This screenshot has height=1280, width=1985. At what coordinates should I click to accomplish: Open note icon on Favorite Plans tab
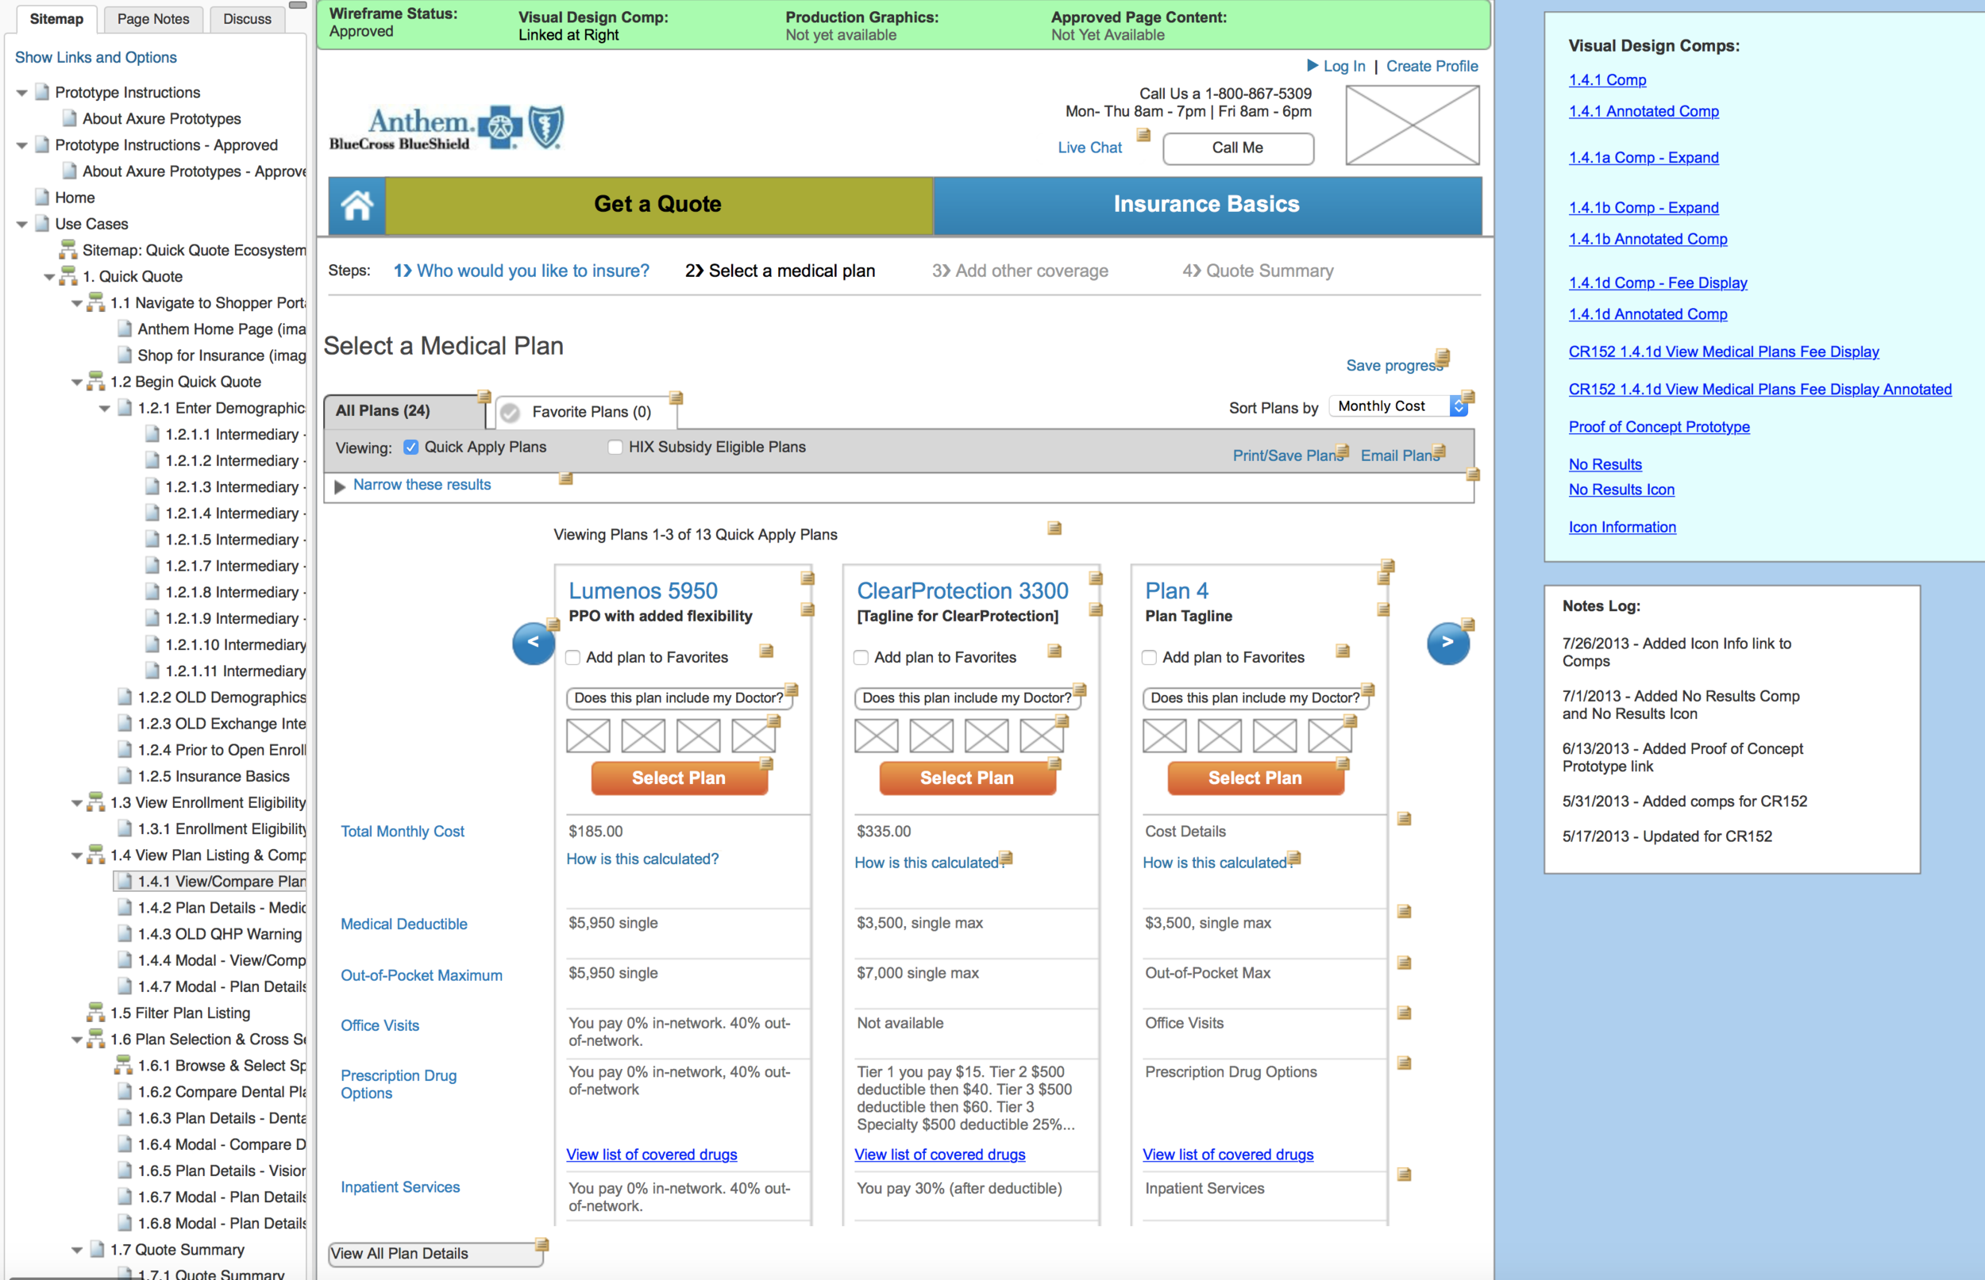point(676,398)
